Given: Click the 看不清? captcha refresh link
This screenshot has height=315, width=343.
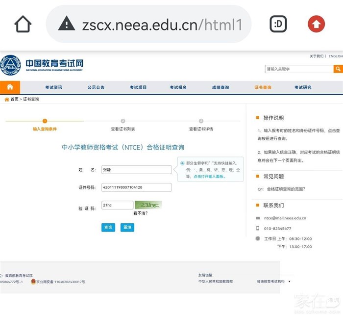Looking at the screenshot, I should tap(140, 213).
